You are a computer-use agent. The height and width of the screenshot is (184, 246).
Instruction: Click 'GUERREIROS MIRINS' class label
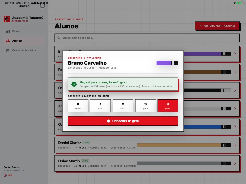tap(123, 148)
